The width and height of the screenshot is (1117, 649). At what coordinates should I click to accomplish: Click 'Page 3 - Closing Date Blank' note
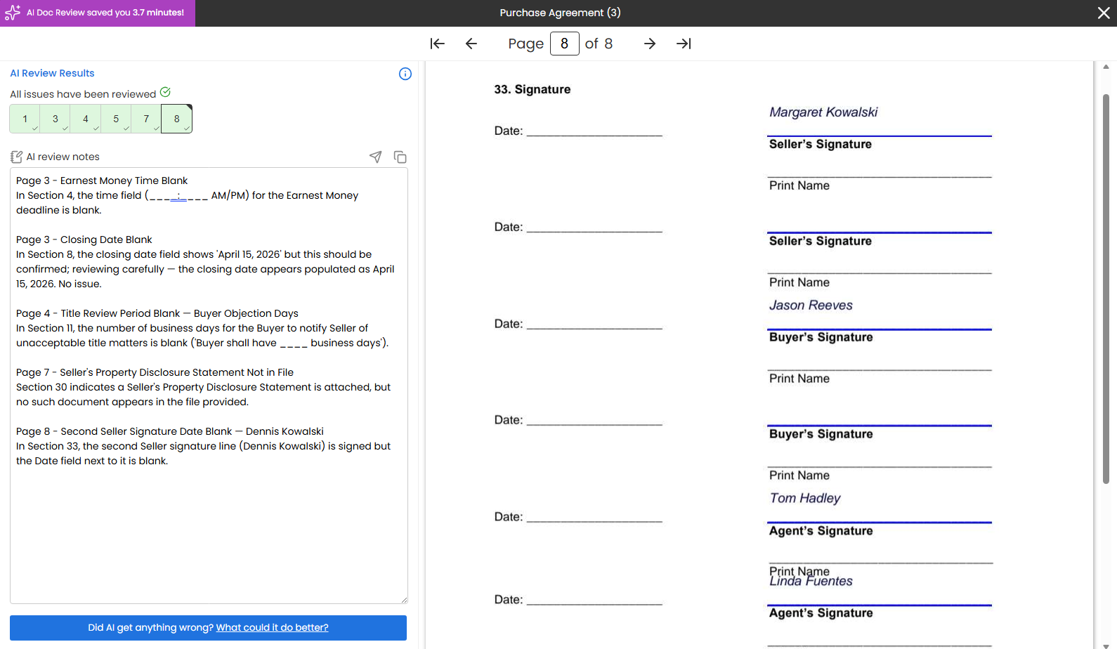[84, 240]
